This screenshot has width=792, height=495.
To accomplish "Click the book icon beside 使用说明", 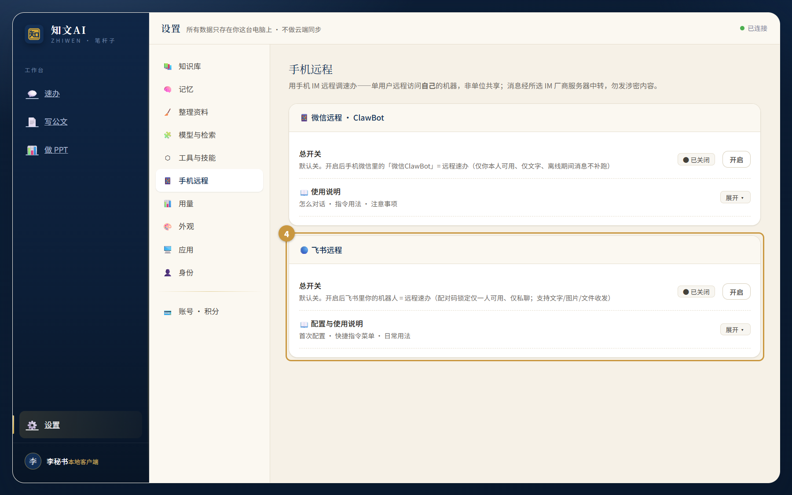I will (x=304, y=192).
